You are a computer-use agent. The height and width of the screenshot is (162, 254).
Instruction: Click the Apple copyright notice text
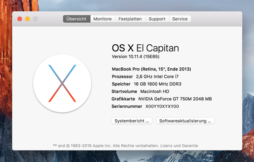(106, 145)
